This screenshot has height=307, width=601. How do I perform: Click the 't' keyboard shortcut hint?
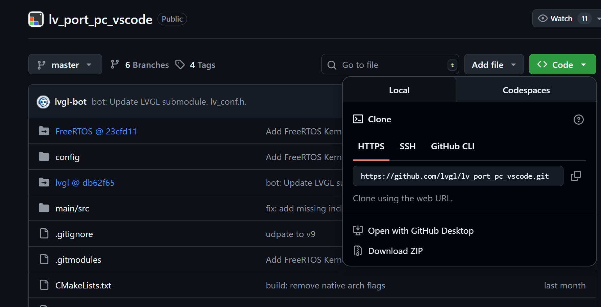click(x=452, y=65)
